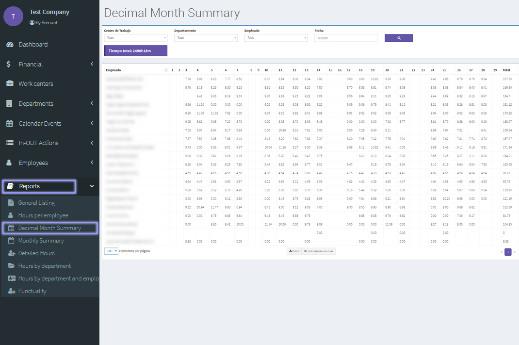
Task: Click the Work centers briefcase icon
Action: coord(10,83)
